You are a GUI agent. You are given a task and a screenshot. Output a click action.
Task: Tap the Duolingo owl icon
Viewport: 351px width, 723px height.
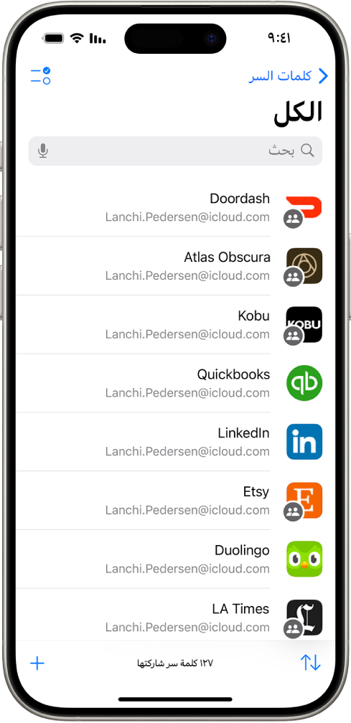coord(304,559)
